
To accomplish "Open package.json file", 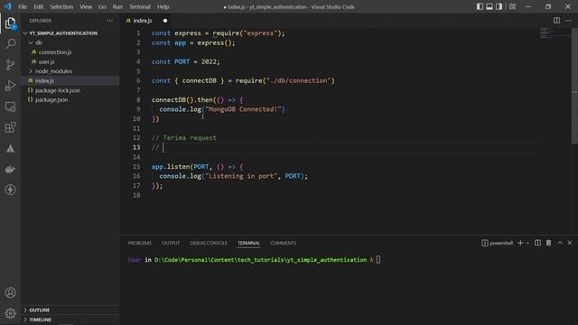I will pyautogui.click(x=51, y=100).
